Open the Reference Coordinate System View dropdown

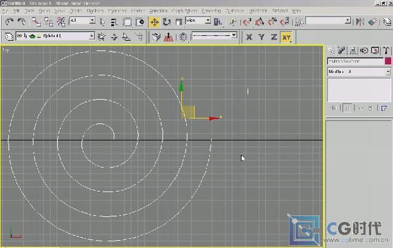[x=198, y=21]
